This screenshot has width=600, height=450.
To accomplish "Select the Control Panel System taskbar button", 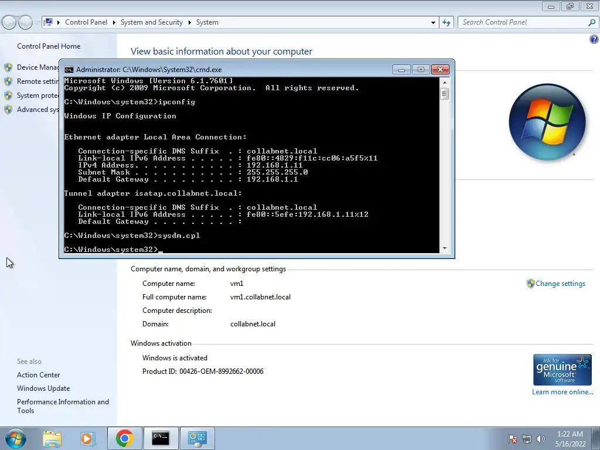I will tap(197, 438).
